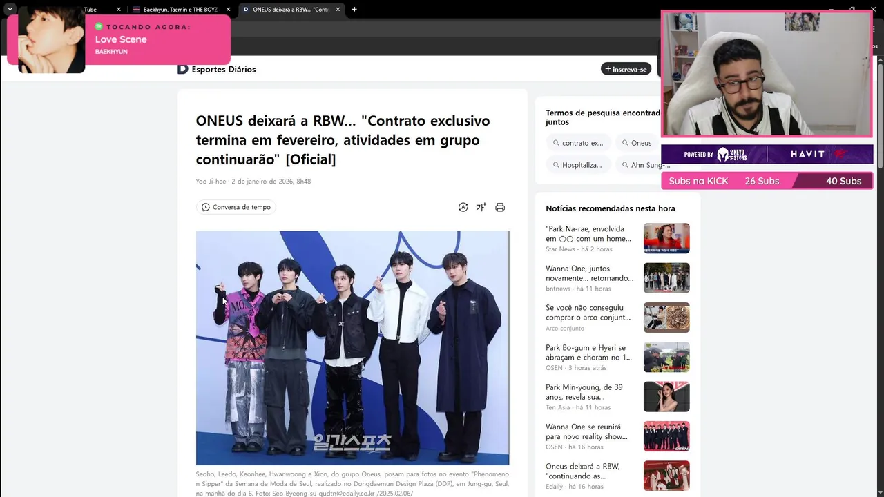This screenshot has height=497, width=884.
Task: Click thumbnail beside Wanna One juntos novamente
Action: (x=666, y=277)
